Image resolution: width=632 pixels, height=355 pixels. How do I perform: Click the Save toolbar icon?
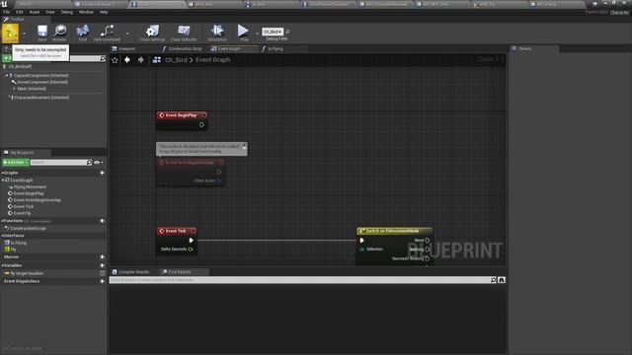41,33
